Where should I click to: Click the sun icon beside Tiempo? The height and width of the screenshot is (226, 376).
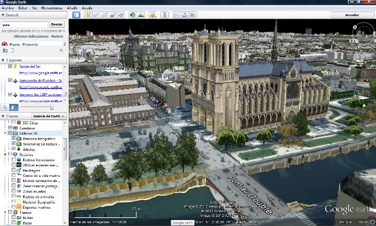[x=16, y=212]
